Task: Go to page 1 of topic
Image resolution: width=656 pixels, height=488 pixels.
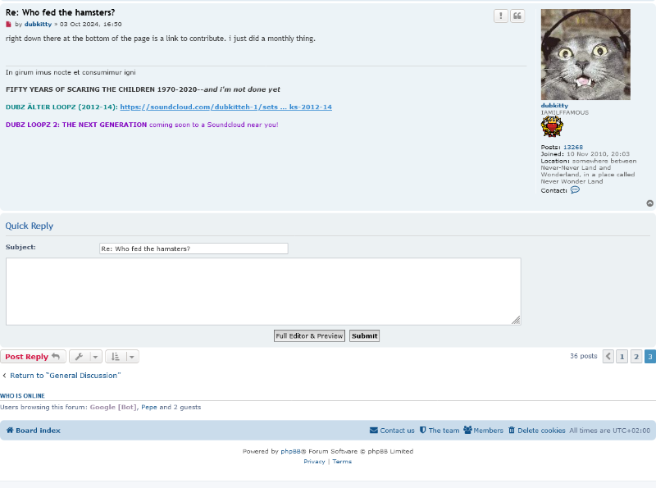Action: (x=622, y=357)
